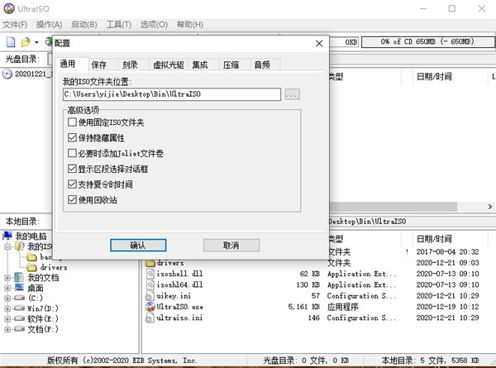The height and width of the screenshot is (368, 496).
Task: Click the isoshl64.dll file icon
Action: click(150, 284)
